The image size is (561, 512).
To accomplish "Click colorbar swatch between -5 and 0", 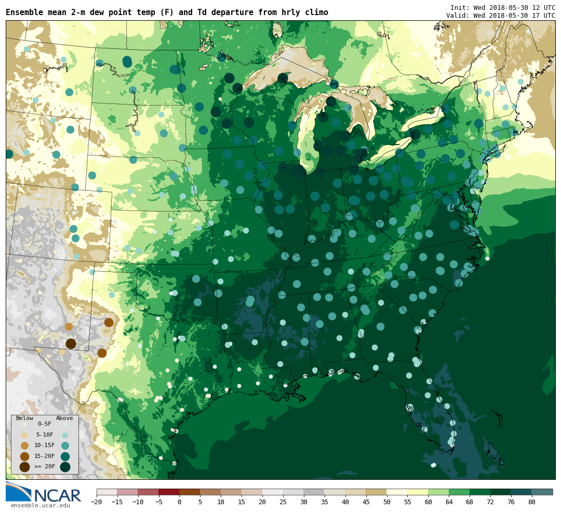I will click(169, 492).
